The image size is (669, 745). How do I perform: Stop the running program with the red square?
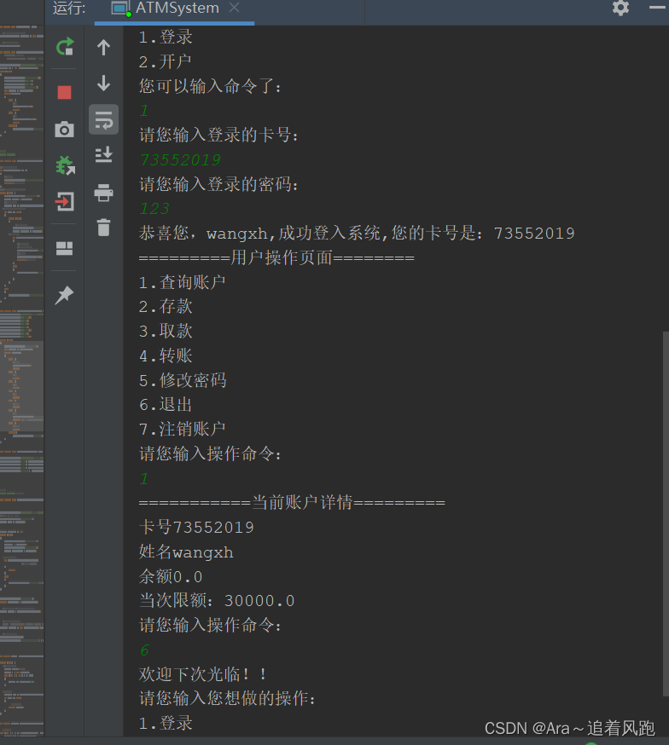[x=64, y=92]
